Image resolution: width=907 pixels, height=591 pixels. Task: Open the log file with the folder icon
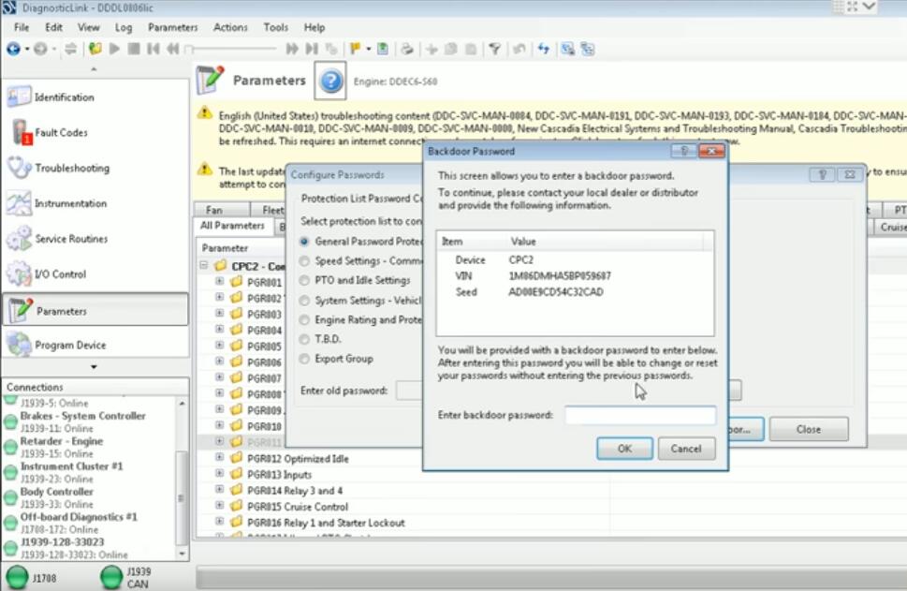95,50
